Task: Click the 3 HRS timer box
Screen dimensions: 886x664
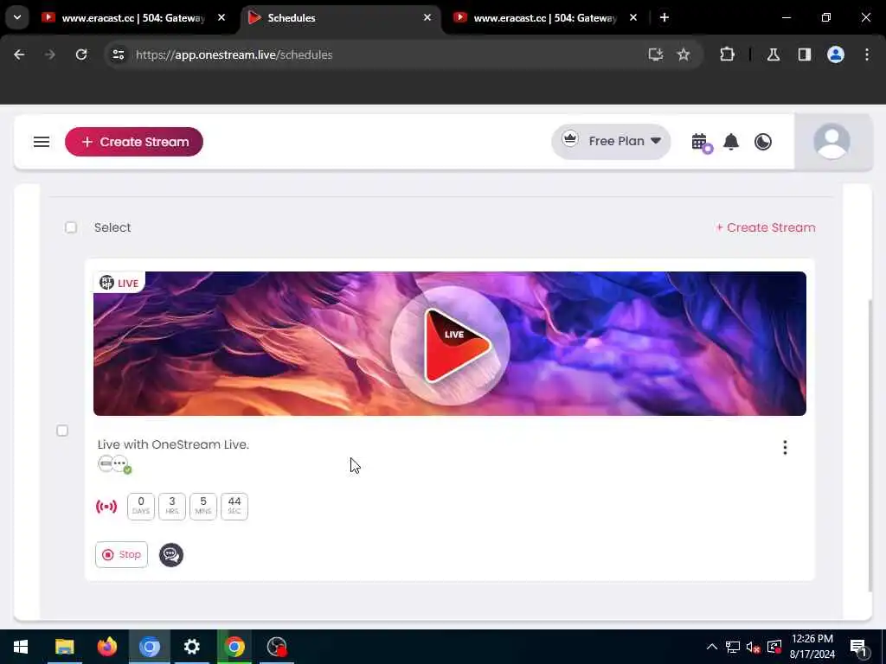Action: tap(172, 507)
